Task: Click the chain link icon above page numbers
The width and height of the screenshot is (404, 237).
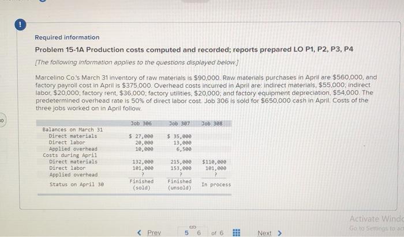Action: (x=193, y=227)
